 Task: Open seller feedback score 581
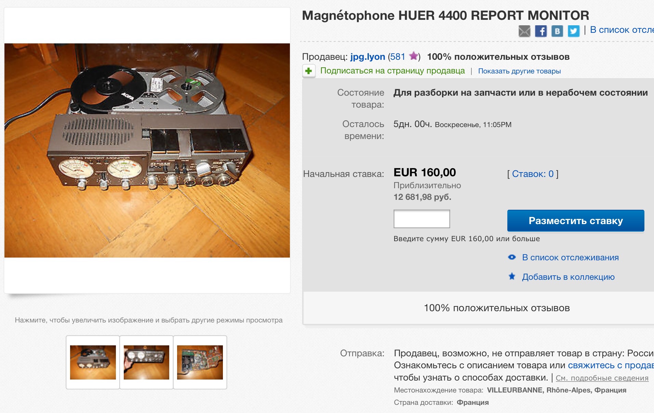coord(397,57)
